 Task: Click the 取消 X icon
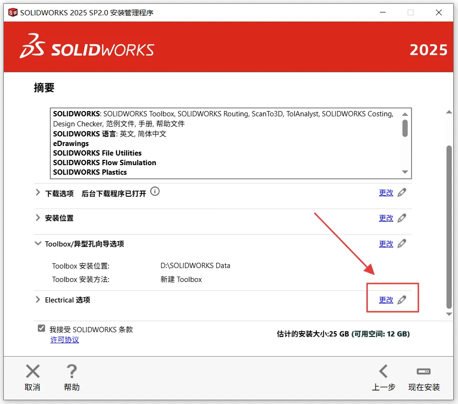[x=33, y=371]
